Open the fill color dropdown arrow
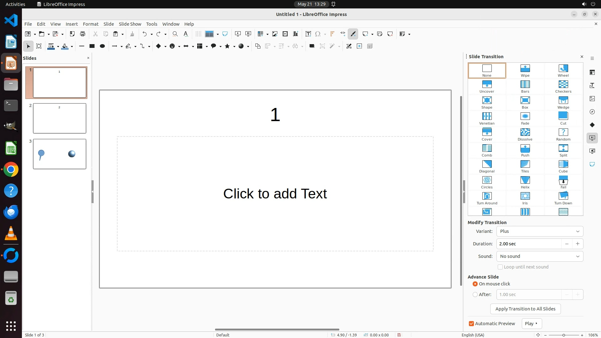 (x=72, y=46)
